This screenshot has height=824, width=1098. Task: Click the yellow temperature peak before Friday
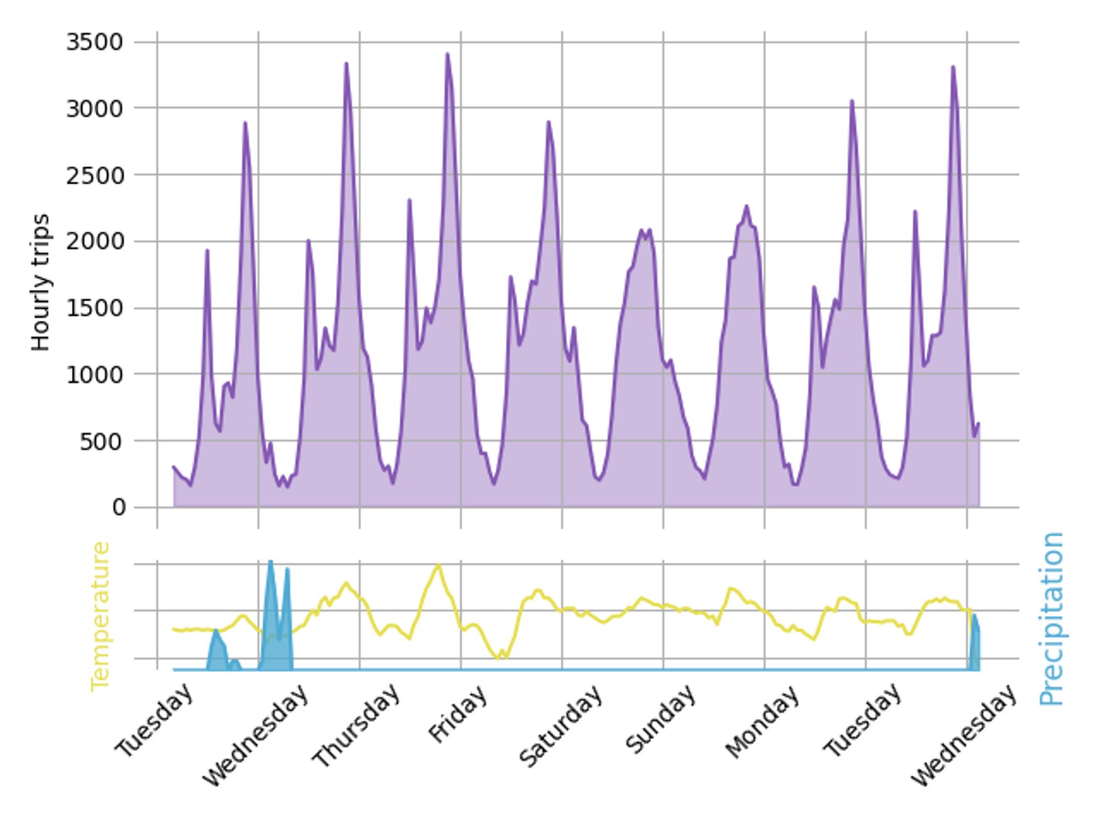pos(438,565)
